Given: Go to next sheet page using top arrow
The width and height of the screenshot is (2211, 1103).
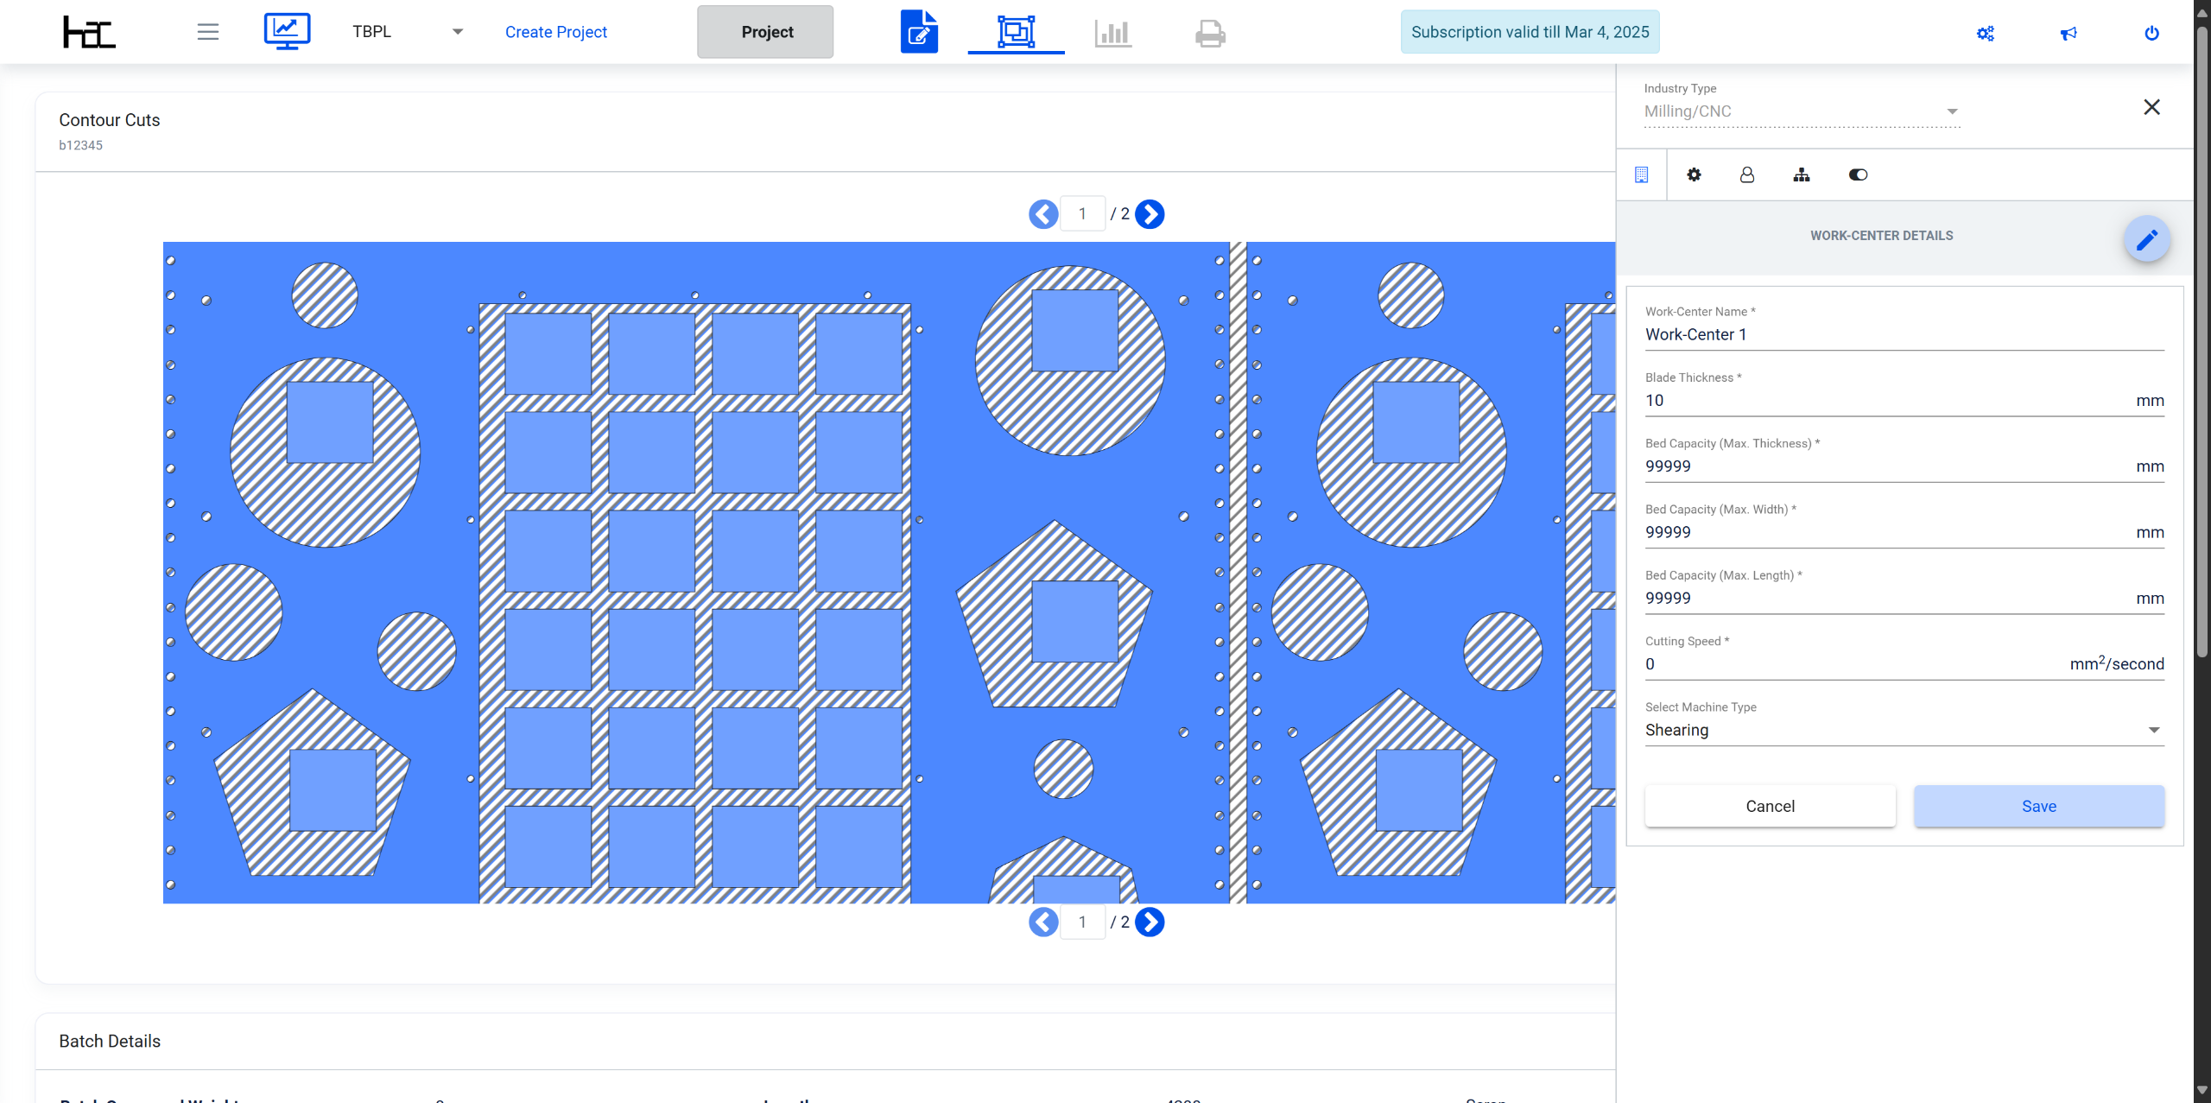Looking at the screenshot, I should 1150,214.
